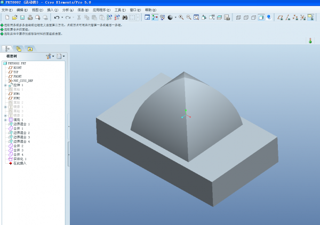Open the selection filter dropdown arrow
The width and height of the screenshot is (320, 225).
(138, 18)
